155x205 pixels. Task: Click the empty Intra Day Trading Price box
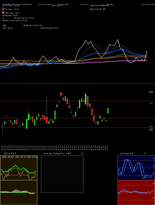(62, 174)
